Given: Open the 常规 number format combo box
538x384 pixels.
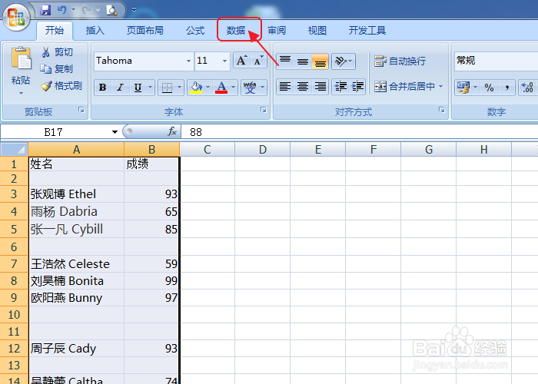Looking at the screenshot, I should tap(496, 61).
